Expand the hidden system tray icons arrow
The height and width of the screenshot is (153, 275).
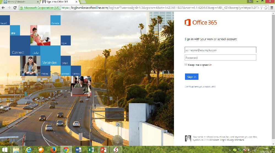point(230,150)
